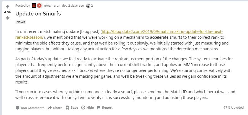Click the Save bookmark icon
Image resolution: width=248 pixels, height=115 pixels.
click(x=67, y=108)
